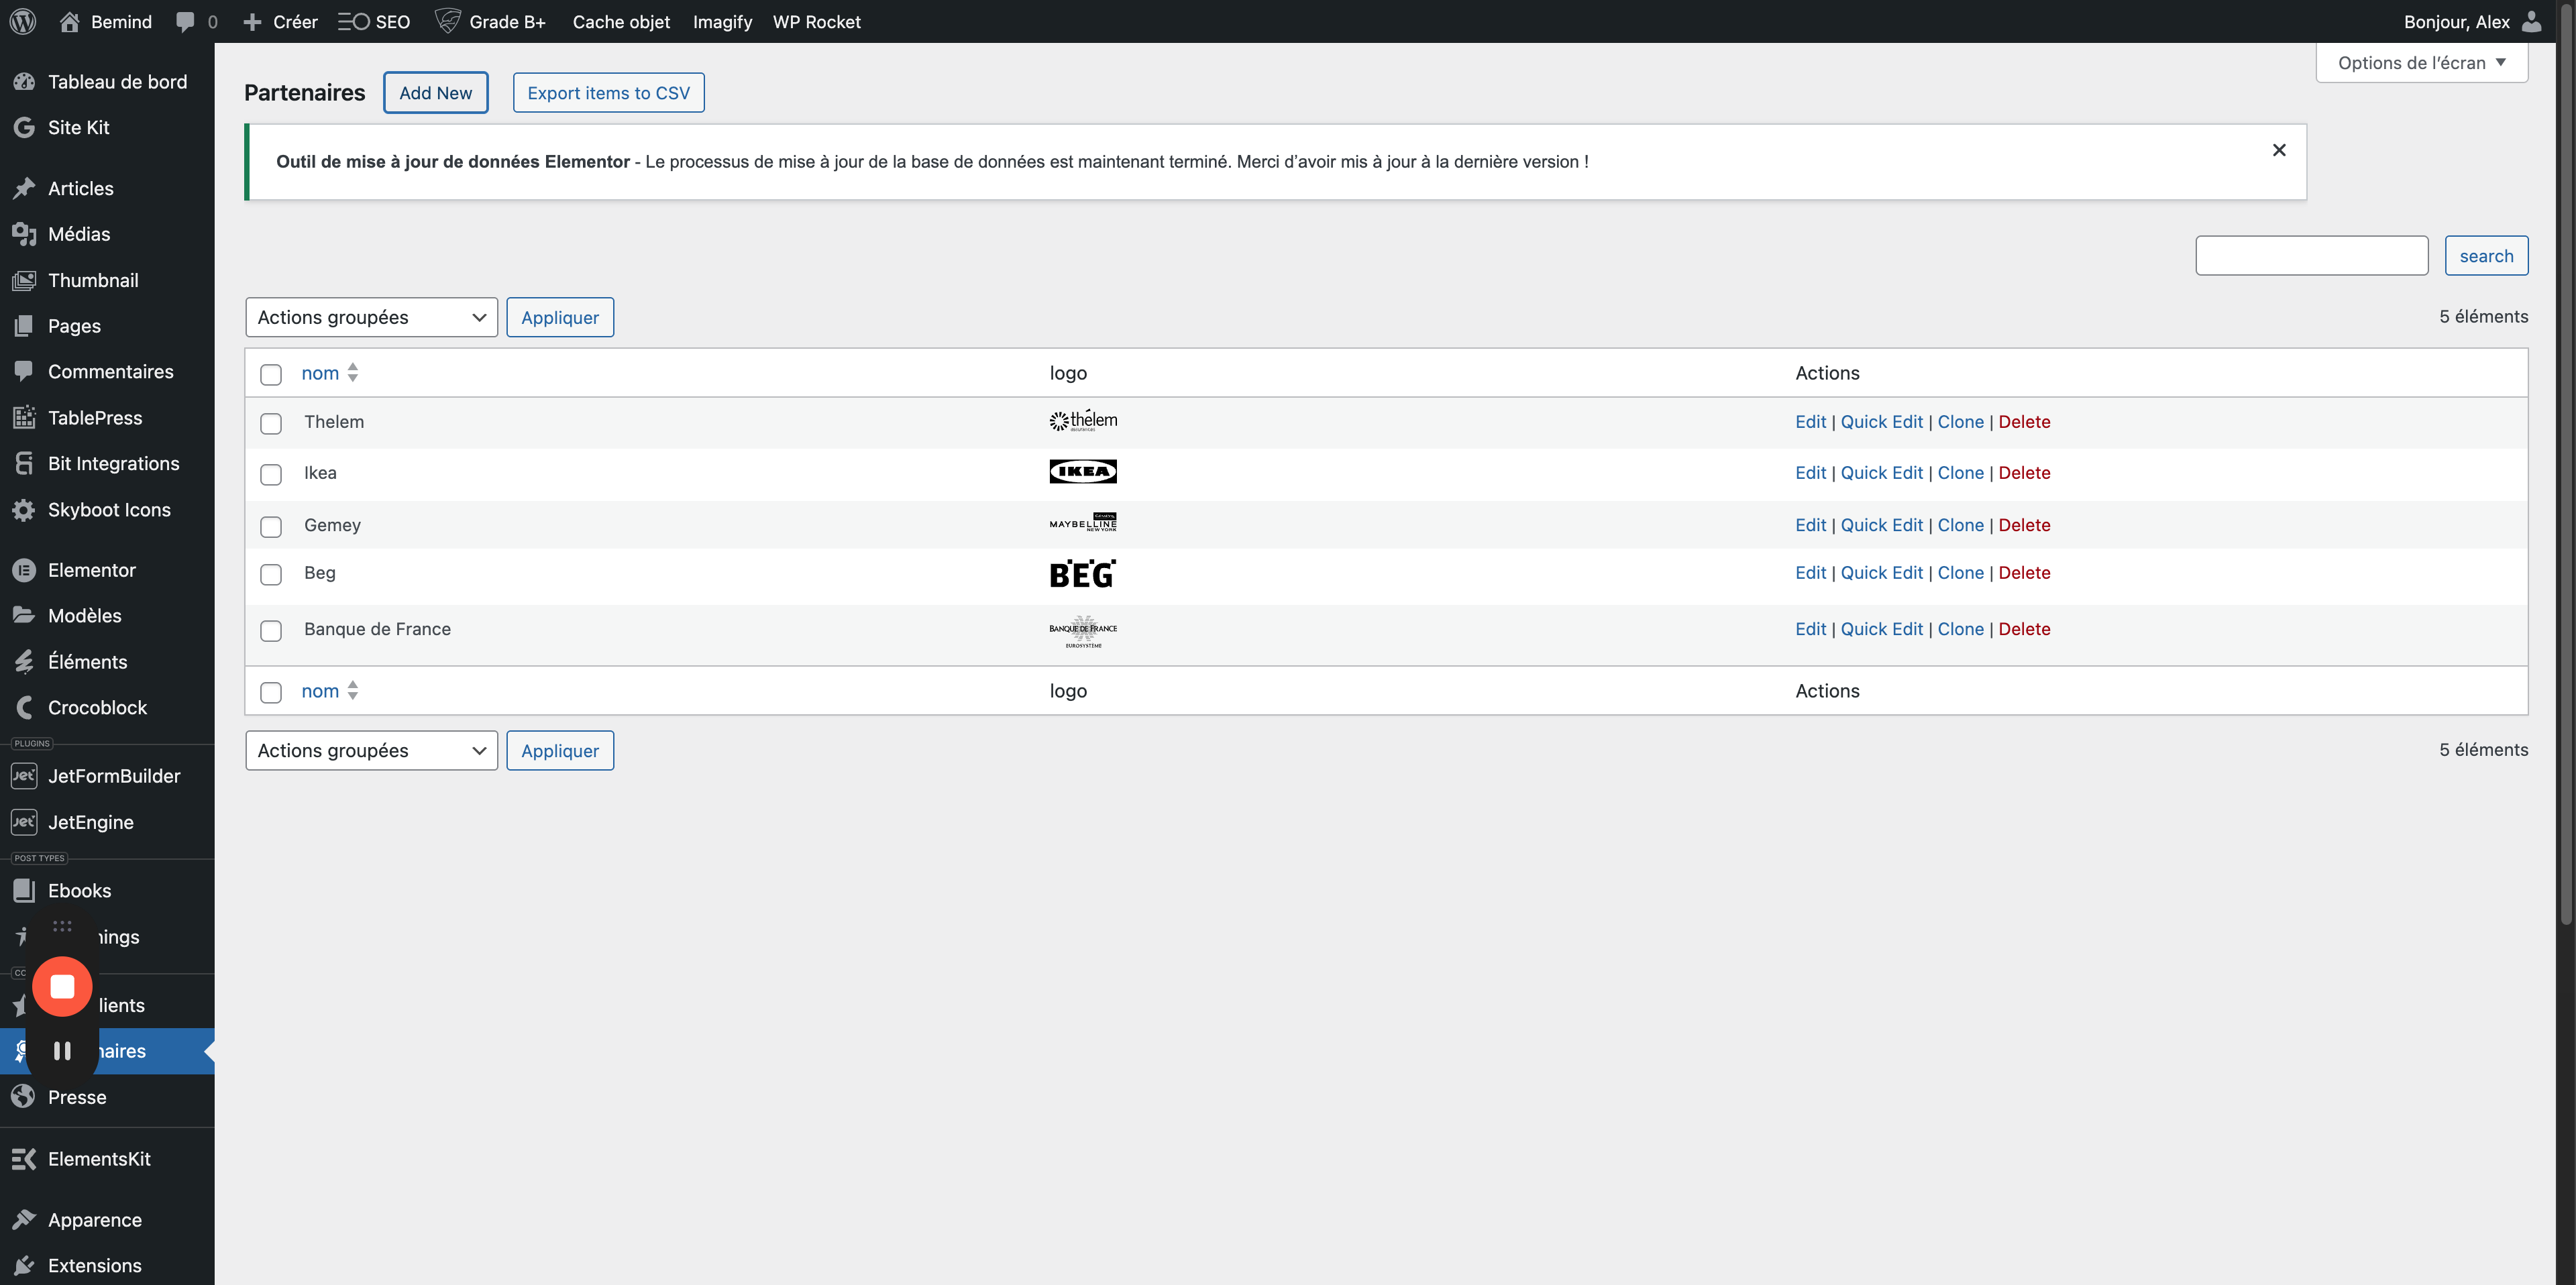Viewport: 2576px width, 1285px height.
Task: Click the Modèles folder icon
Action: [24, 615]
